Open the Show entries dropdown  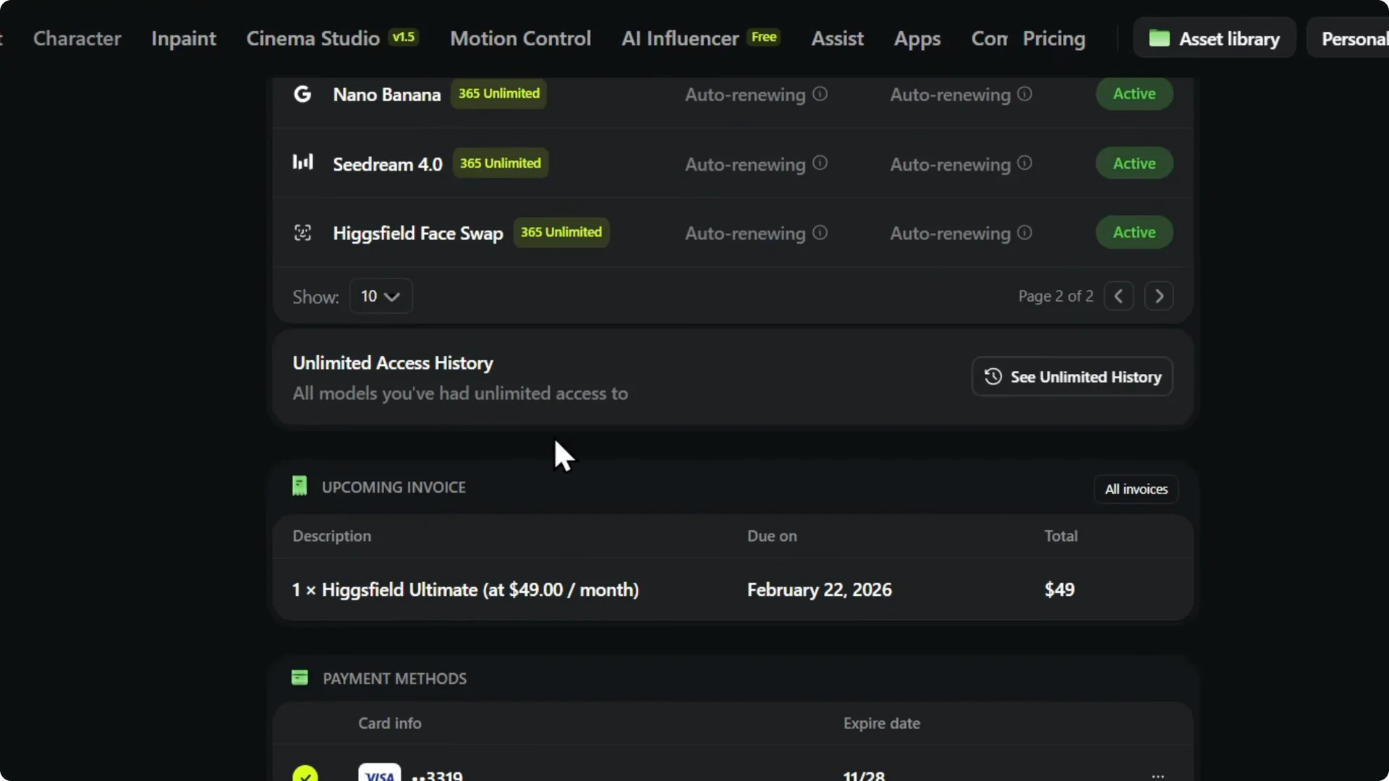(x=381, y=296)
